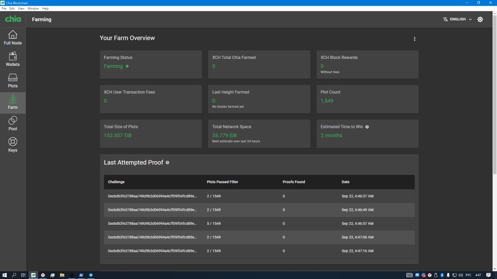Click the Plot Count value 1,549
Screen dimensions: 497x279
[x=327, y=101]
